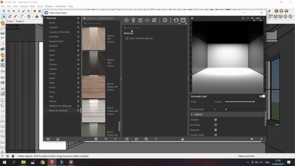Click the V Size value 77.559

point(218,102)
